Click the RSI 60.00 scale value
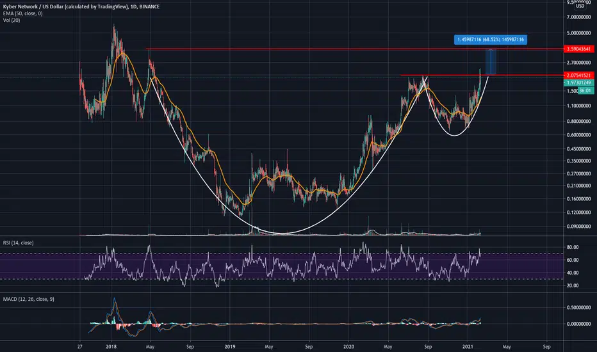 [573, 260]
